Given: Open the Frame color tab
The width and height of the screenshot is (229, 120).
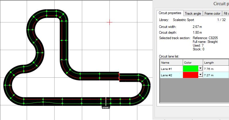Looking at the screenshot, I should coord(212,14).
